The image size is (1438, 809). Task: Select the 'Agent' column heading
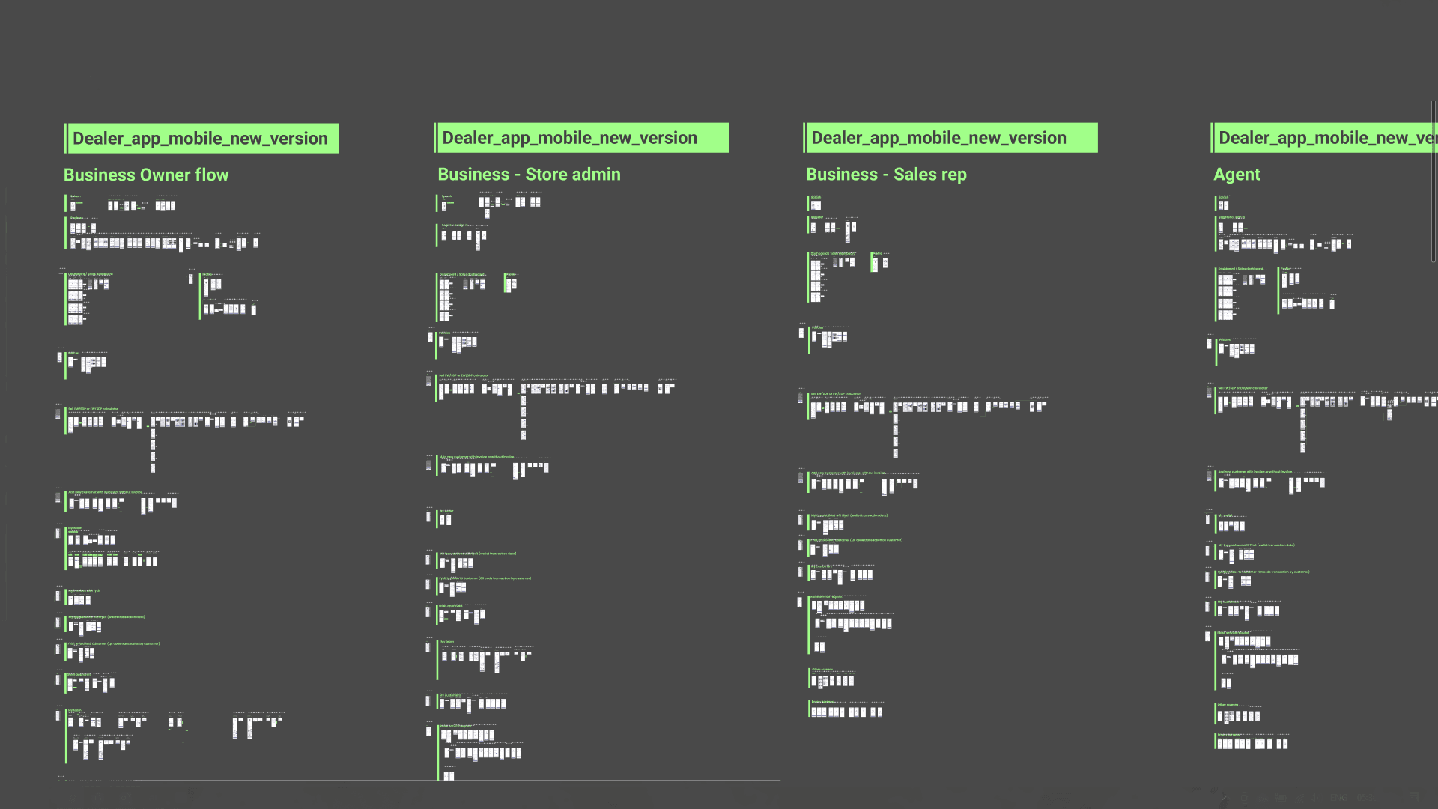1237,174
